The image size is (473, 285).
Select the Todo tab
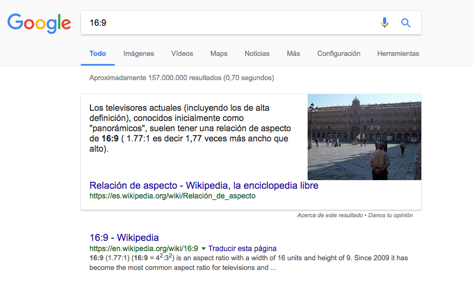(x=98, y=54)
